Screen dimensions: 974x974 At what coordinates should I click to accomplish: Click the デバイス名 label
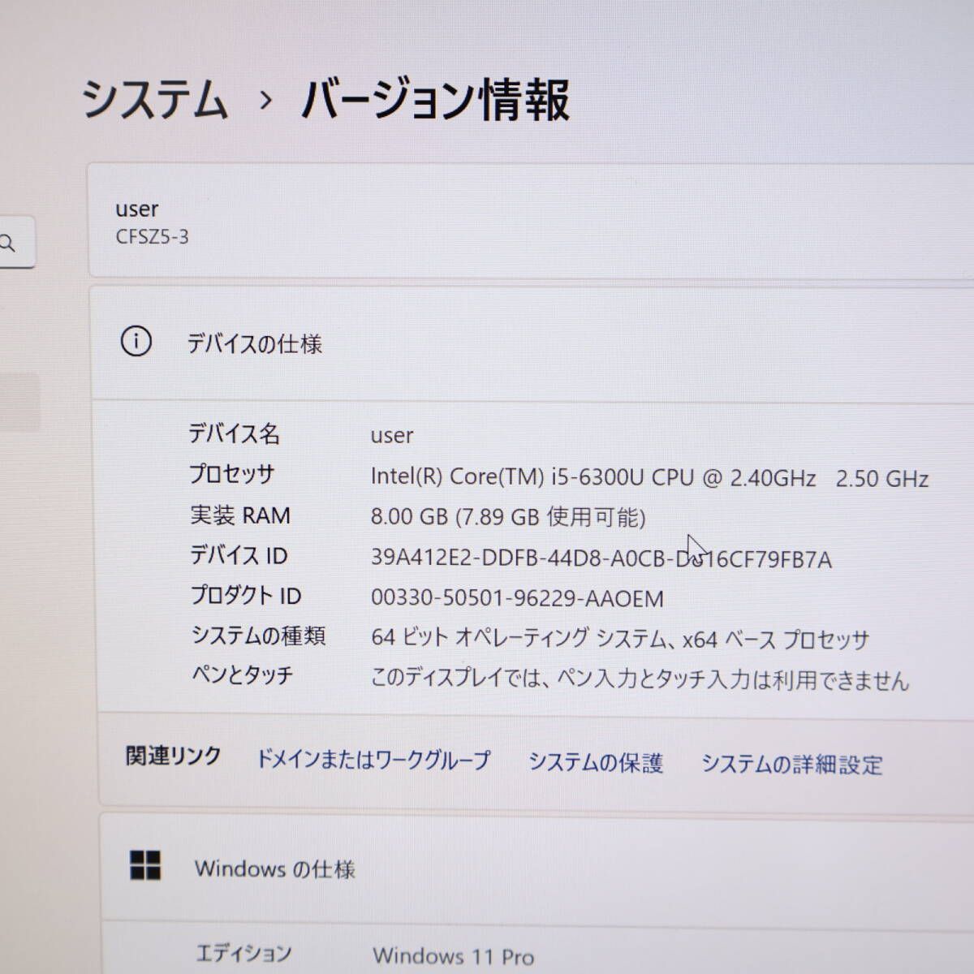pos(235,433)
